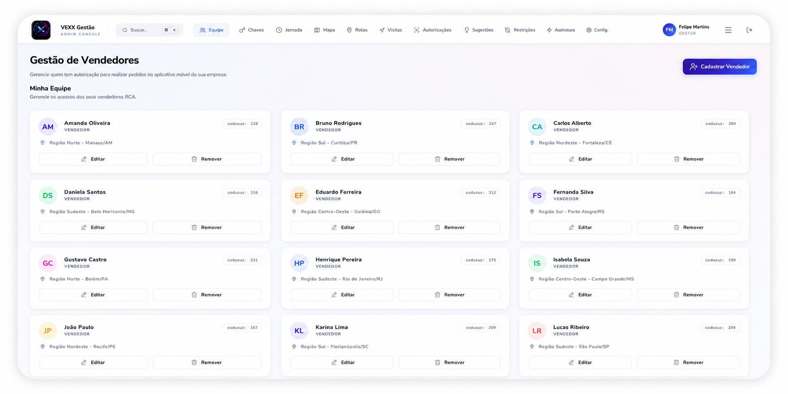Click the search magnifier icon
788x394 pixels.
(125, 30)
